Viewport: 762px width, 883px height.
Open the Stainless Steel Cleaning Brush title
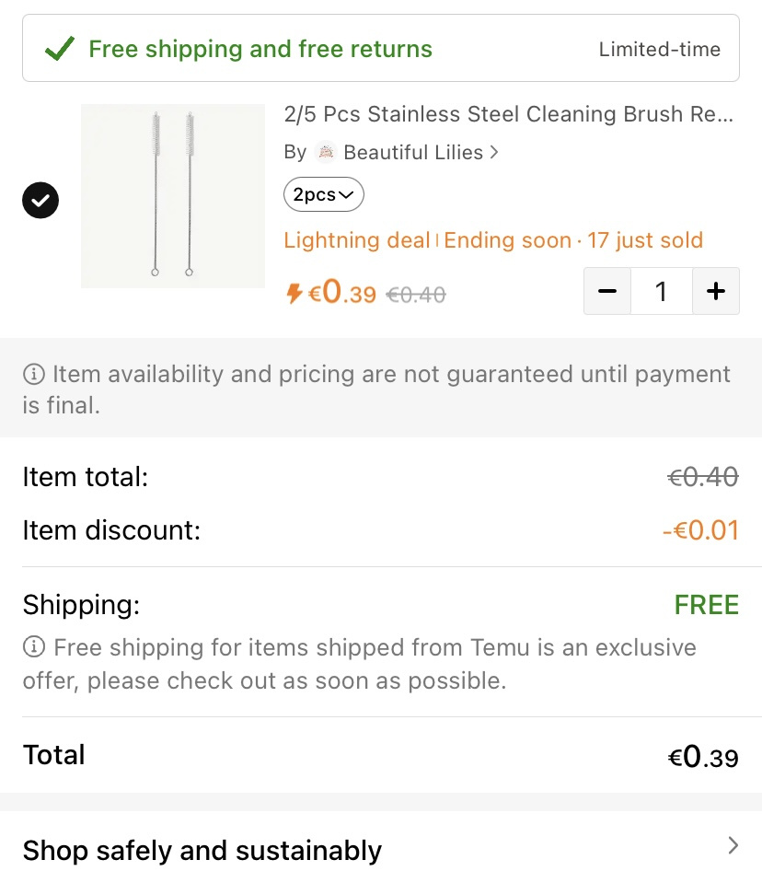(509, 114)
